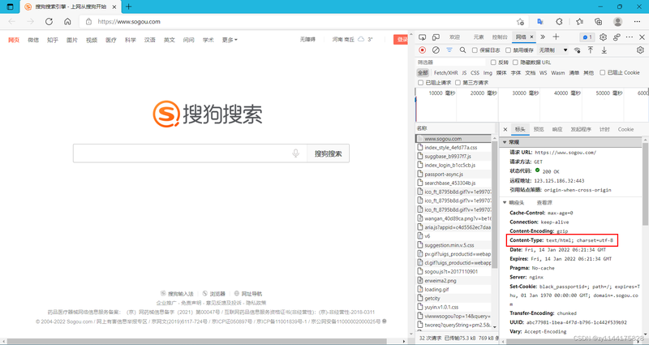649x345 pixels.
Task: Open browser extensions puzzle icon
Action: click(559, 22)
